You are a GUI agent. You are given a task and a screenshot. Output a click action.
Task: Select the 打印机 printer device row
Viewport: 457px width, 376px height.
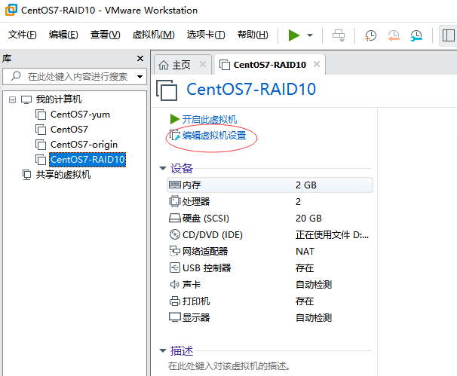coord(269,301)
